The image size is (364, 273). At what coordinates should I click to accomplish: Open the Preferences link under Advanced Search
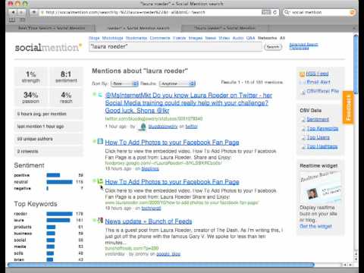pos(299,48)
